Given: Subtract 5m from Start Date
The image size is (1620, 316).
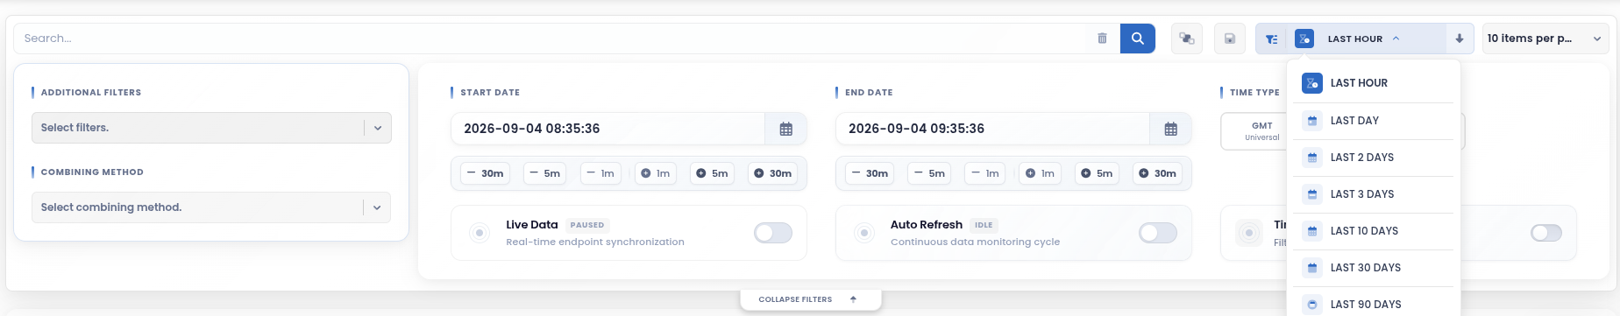Looking at the screenshot, I should [544, 173].
